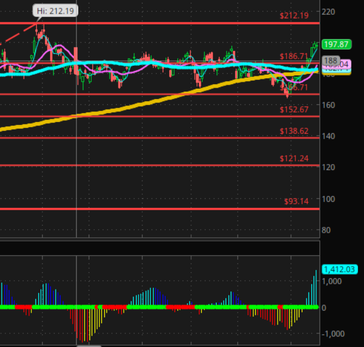The width and height of the screenshot is (364, 347).
Task: Click the 220 price axis tick
Action: tap(328, 12)
